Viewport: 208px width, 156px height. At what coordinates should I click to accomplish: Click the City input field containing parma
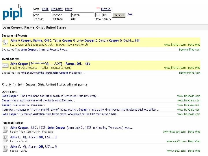tap(83, 15)
